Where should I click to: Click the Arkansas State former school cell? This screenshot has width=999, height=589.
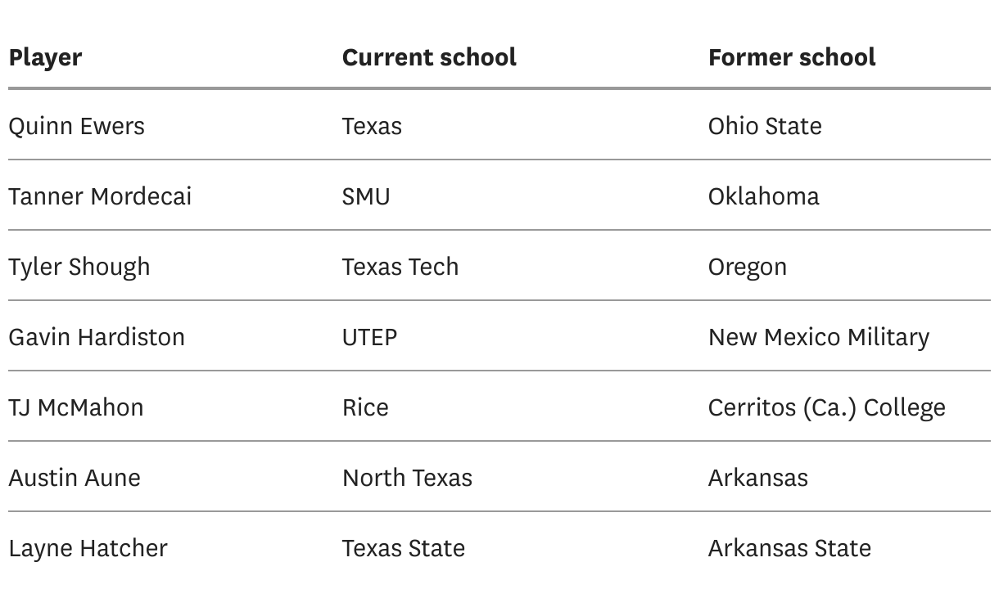[789, 548]
